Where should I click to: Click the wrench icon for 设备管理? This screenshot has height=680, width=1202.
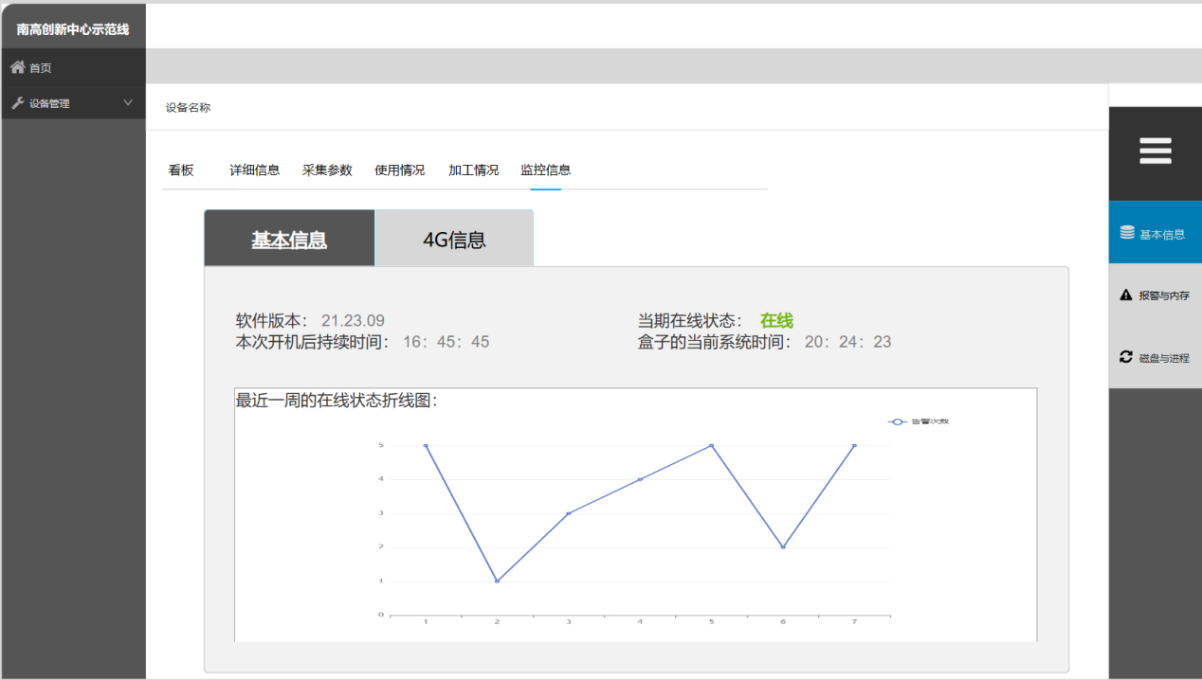coord(17,103)
